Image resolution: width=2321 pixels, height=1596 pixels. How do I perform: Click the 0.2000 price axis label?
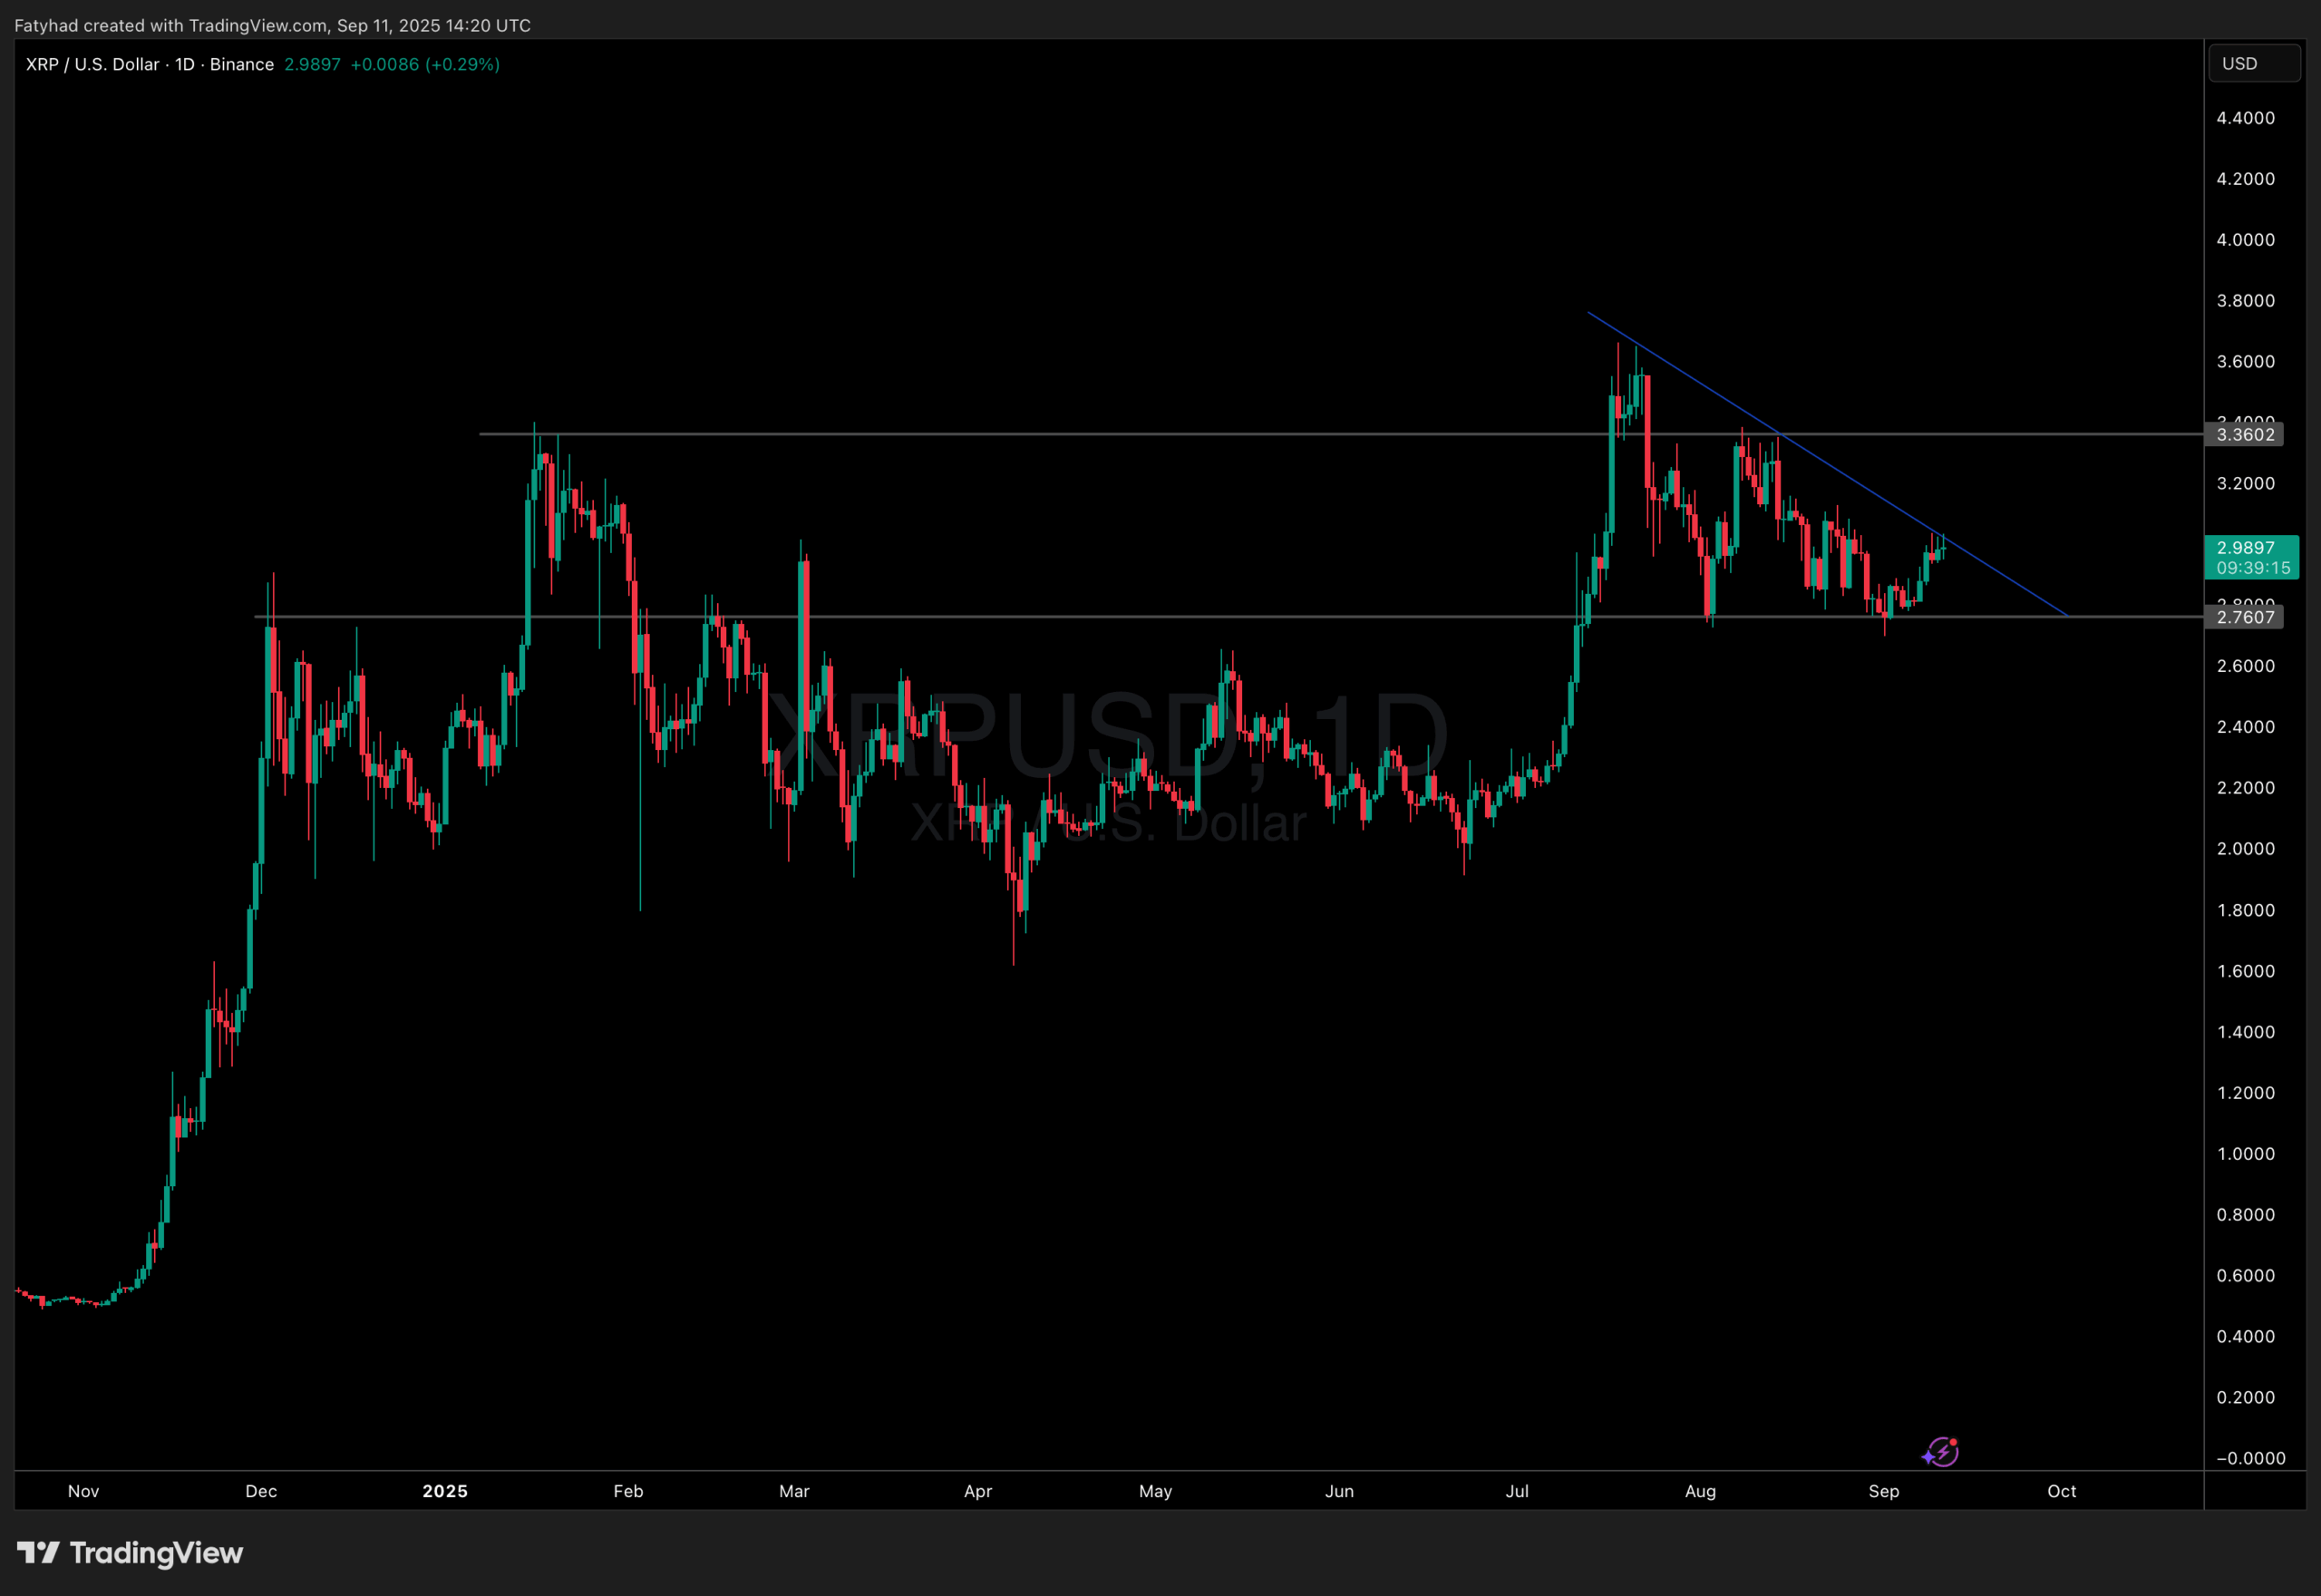[x=2245, y=1398]
